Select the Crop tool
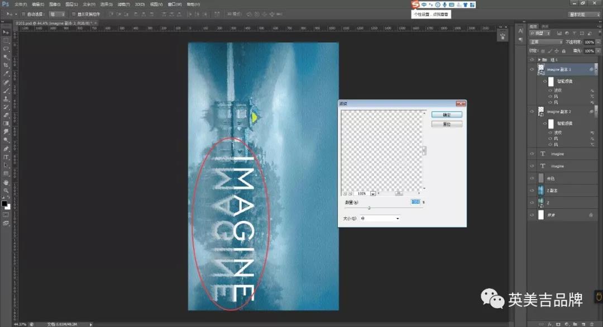Screen dimensions: 603x327 [x=6, y=65]
